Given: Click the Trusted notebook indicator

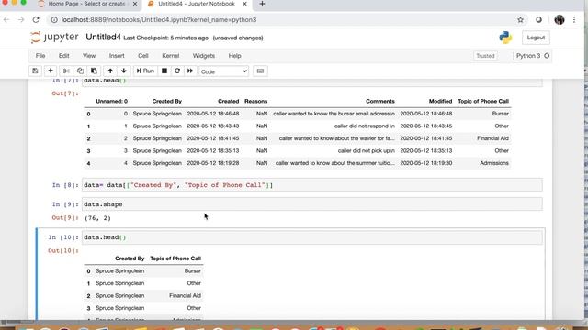Looking at the screenshot, I should pos(485,56).
